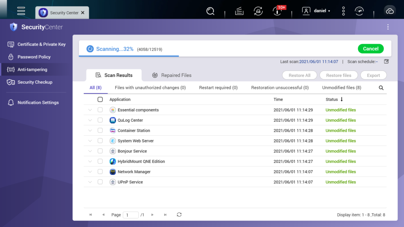
Task: Select the checkbox for QuLog Center
Action: (x=100, y=120)
